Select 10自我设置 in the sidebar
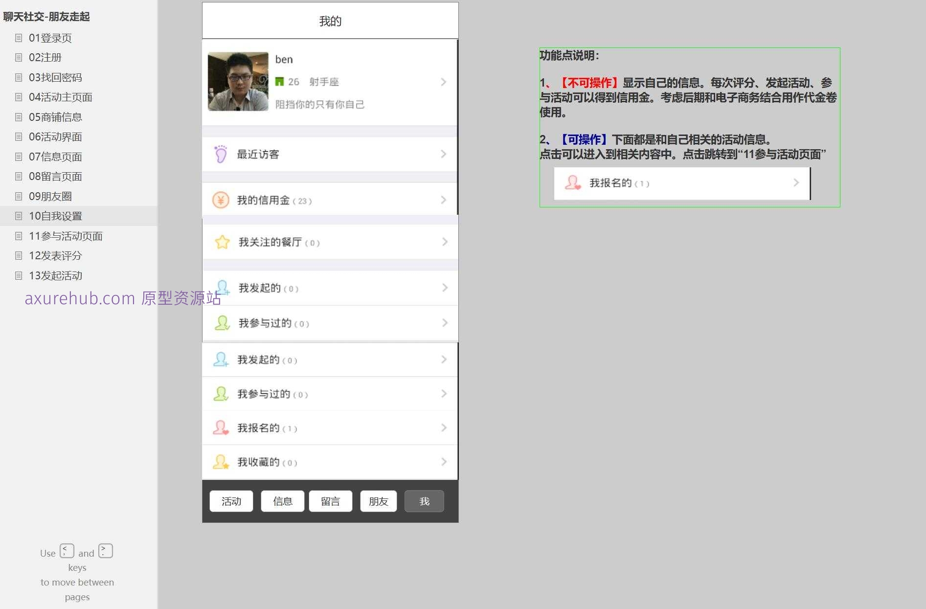926x609 pixels. [x=56, y=216]
